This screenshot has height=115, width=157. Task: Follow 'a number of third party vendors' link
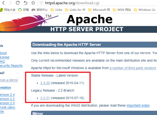[x=133, y=68]
